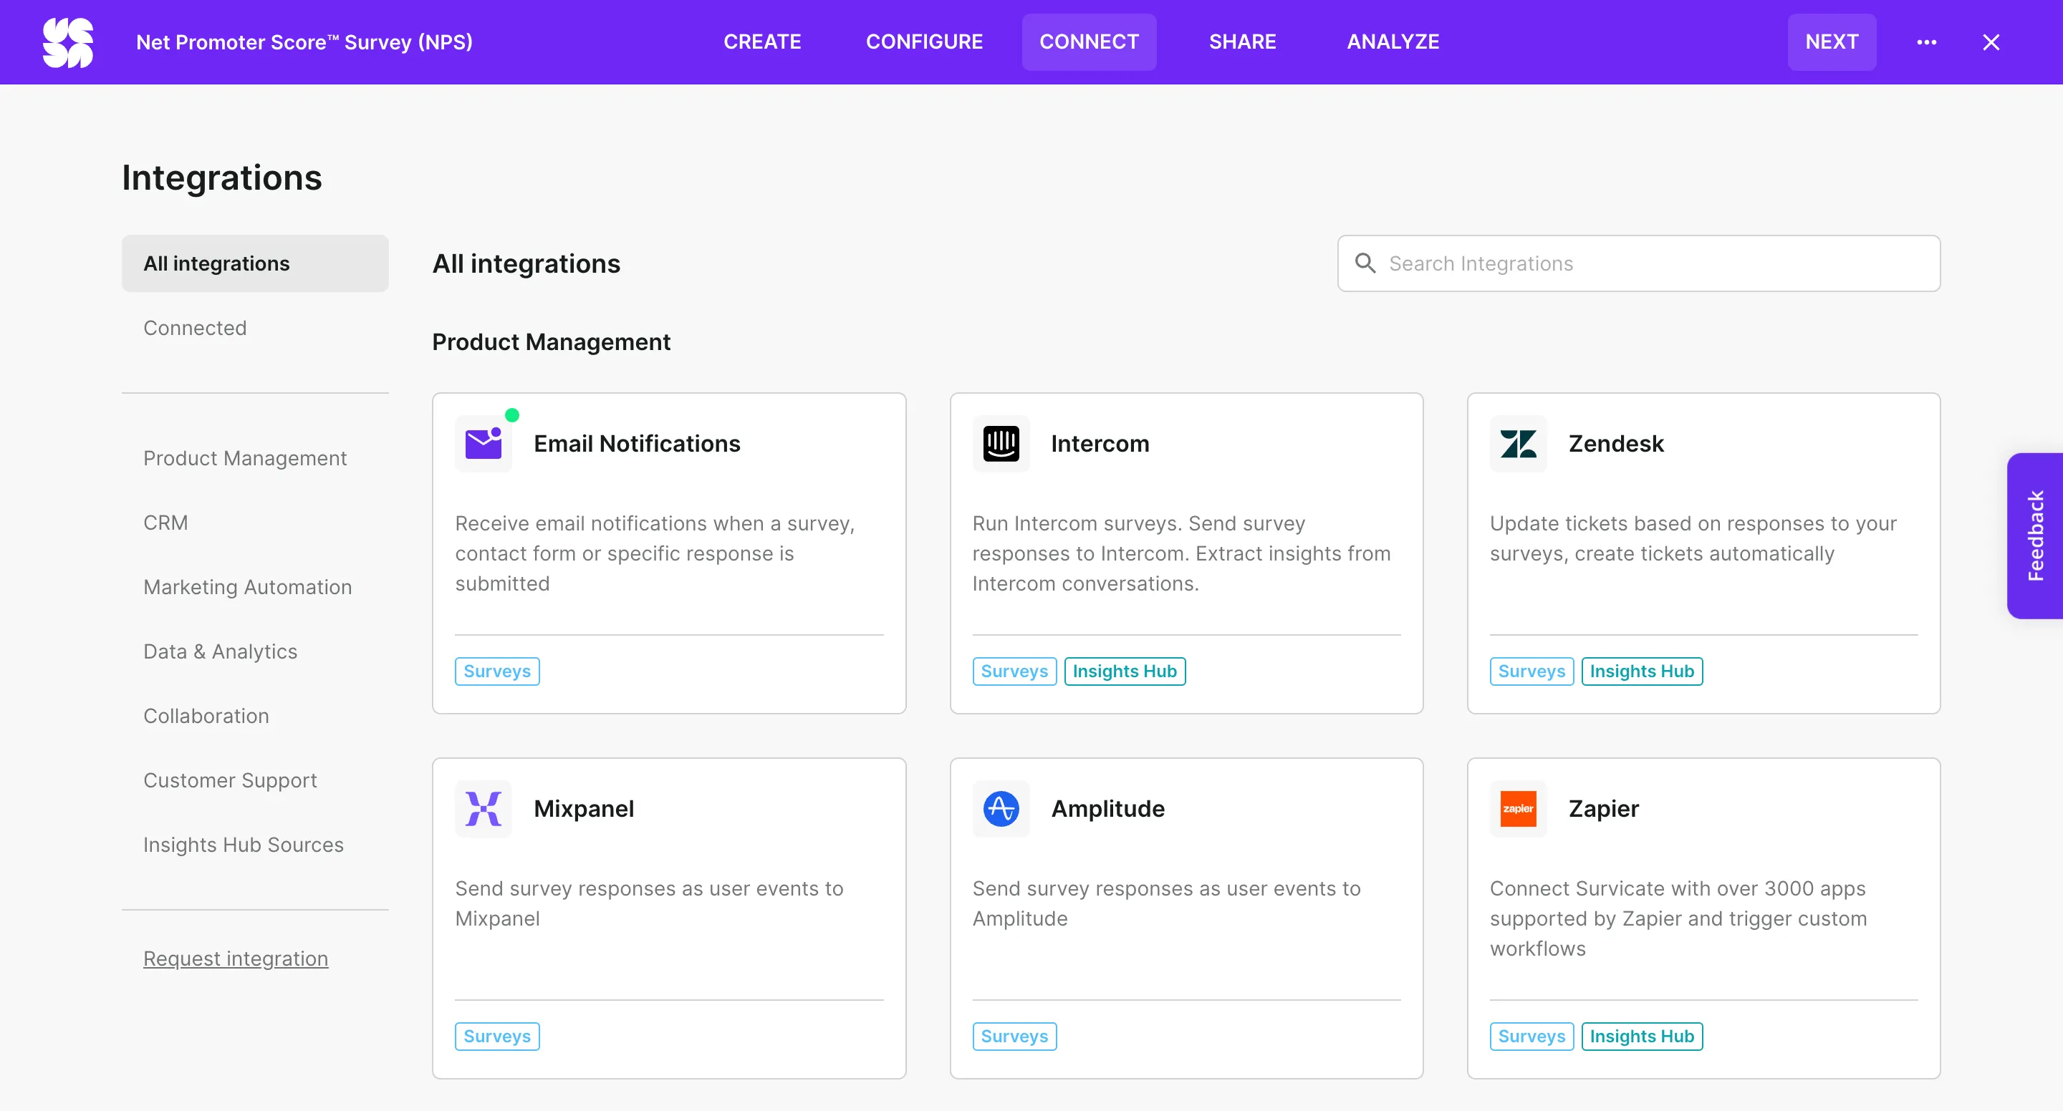The height and width of the screenshot is (1111, 2063).
Task: Click the Survicate logo icon
Action: click(x=68, y=42)
